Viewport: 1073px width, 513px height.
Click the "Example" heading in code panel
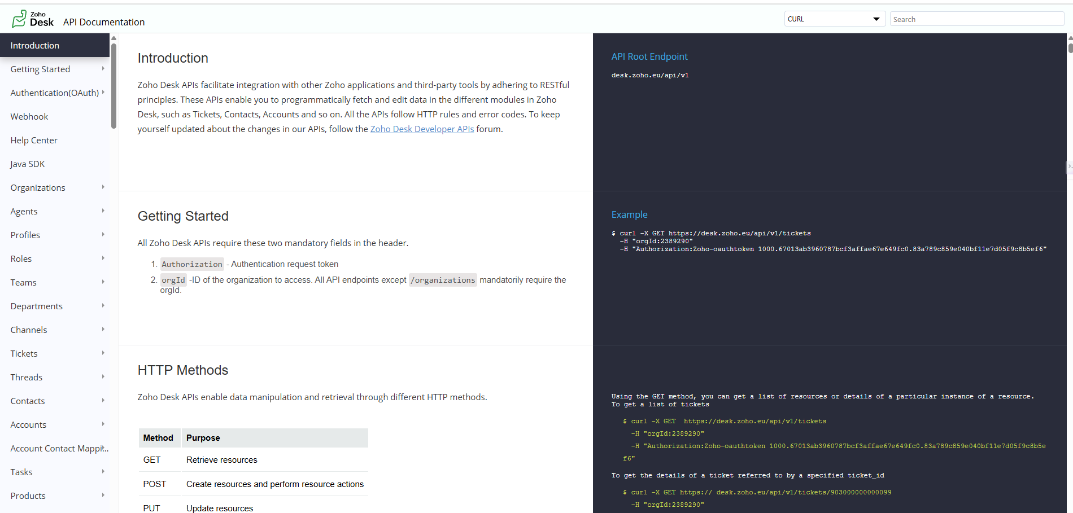pyautogui.click(x=629, y=214)
